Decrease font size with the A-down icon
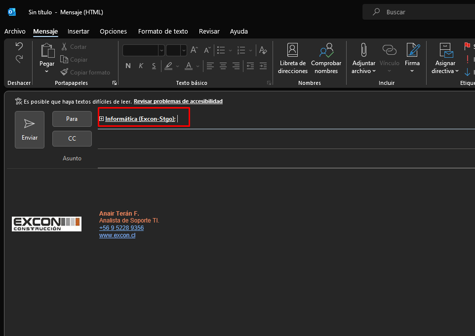This screenshot has width=475, height=336. click(207, 50)
